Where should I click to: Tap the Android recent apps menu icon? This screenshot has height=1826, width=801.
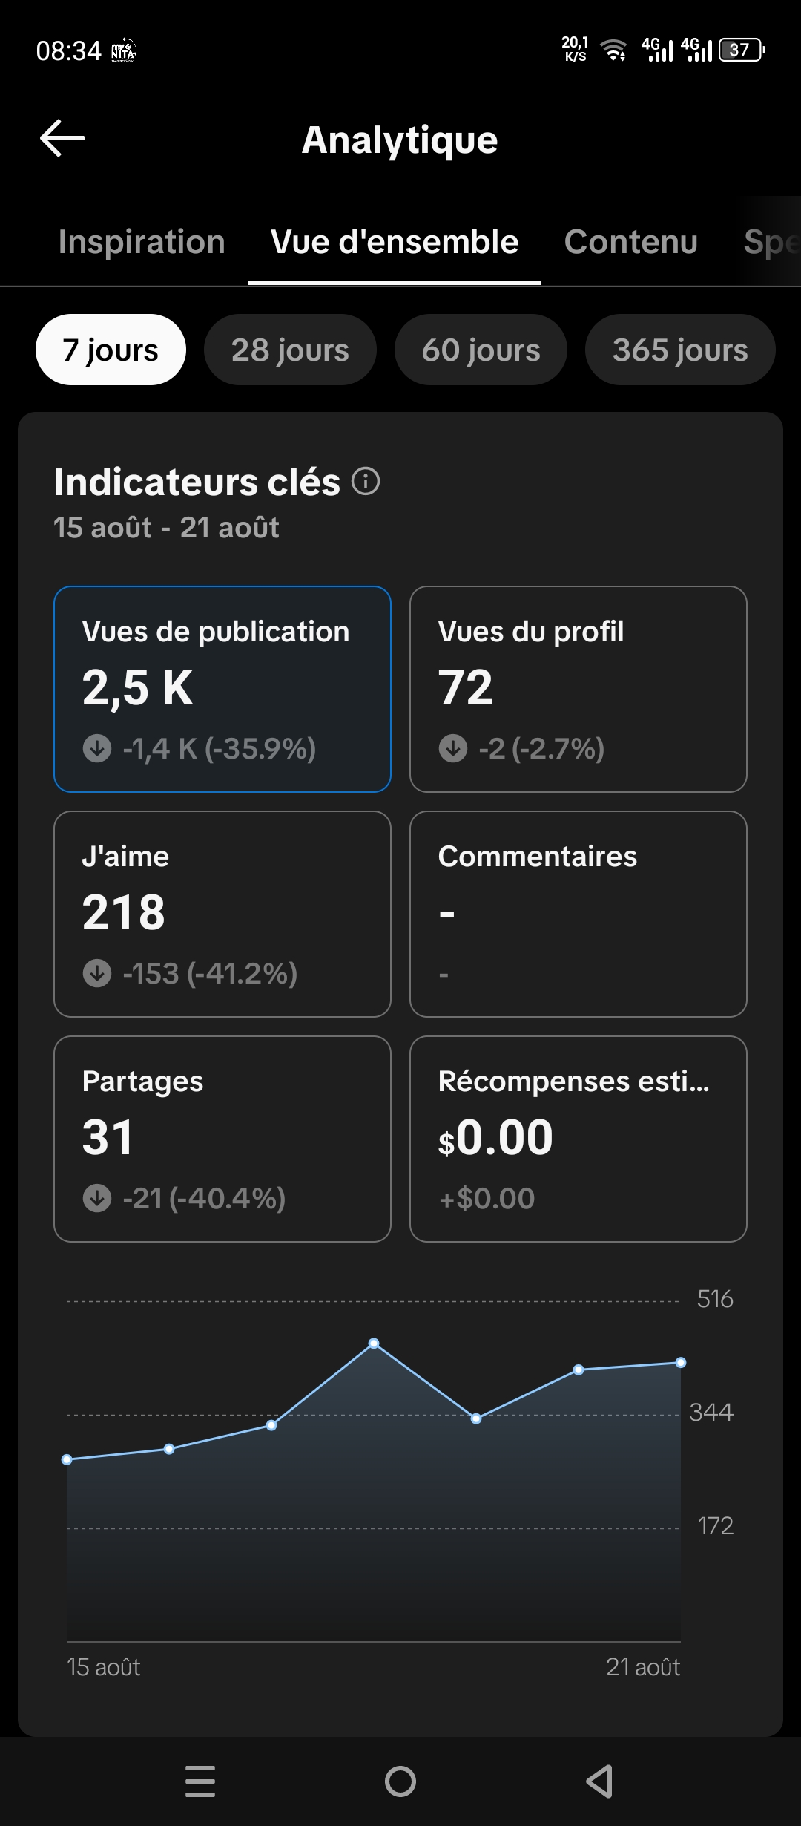point(200,1781)
